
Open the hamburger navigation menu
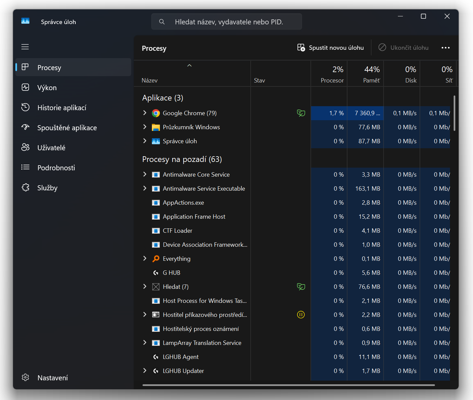[25, 47]
